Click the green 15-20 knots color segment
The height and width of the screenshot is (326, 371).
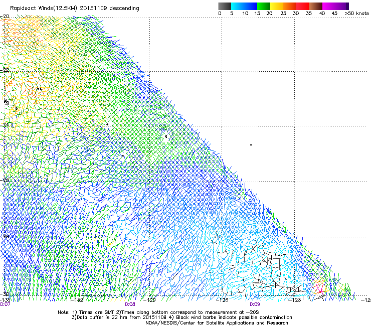click(264, 6)
